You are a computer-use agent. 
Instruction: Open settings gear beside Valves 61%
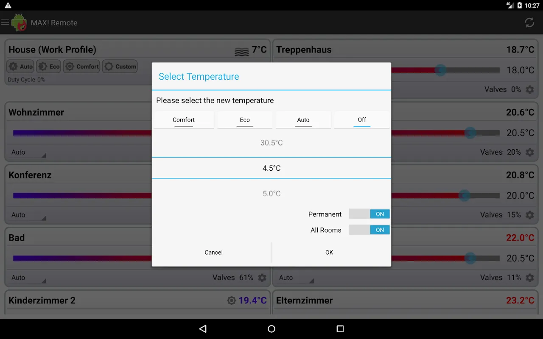[262, 278]
